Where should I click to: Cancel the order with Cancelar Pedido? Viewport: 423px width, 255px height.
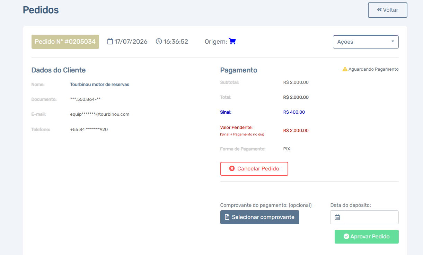pyautogui.click(x=254, y=169)
